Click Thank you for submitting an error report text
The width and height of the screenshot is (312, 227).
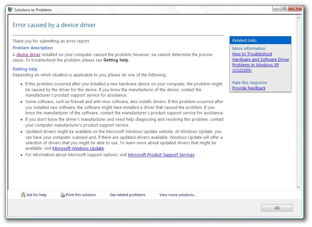point(51,41)
